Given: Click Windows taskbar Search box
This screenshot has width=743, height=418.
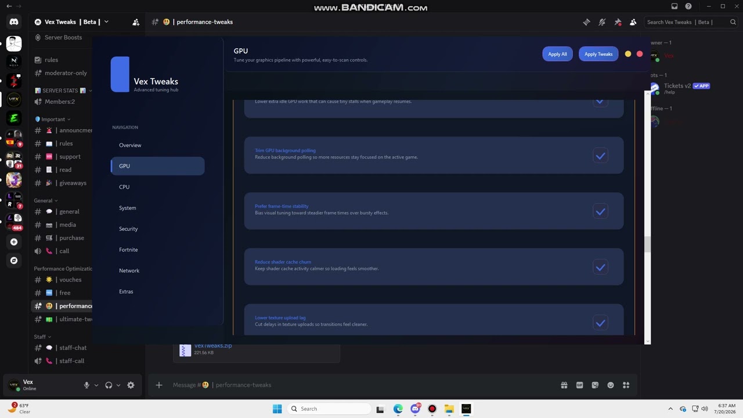Looking at the screenshot, I should pyautogui.click(x=329, y=409).
